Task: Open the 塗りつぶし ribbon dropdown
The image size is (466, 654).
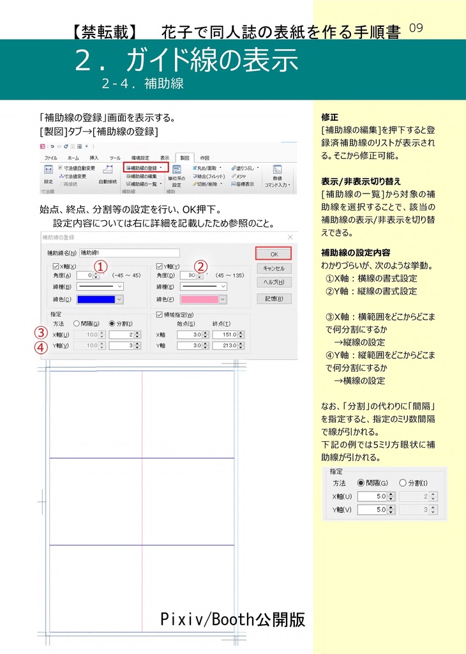Action: [258, 168]
